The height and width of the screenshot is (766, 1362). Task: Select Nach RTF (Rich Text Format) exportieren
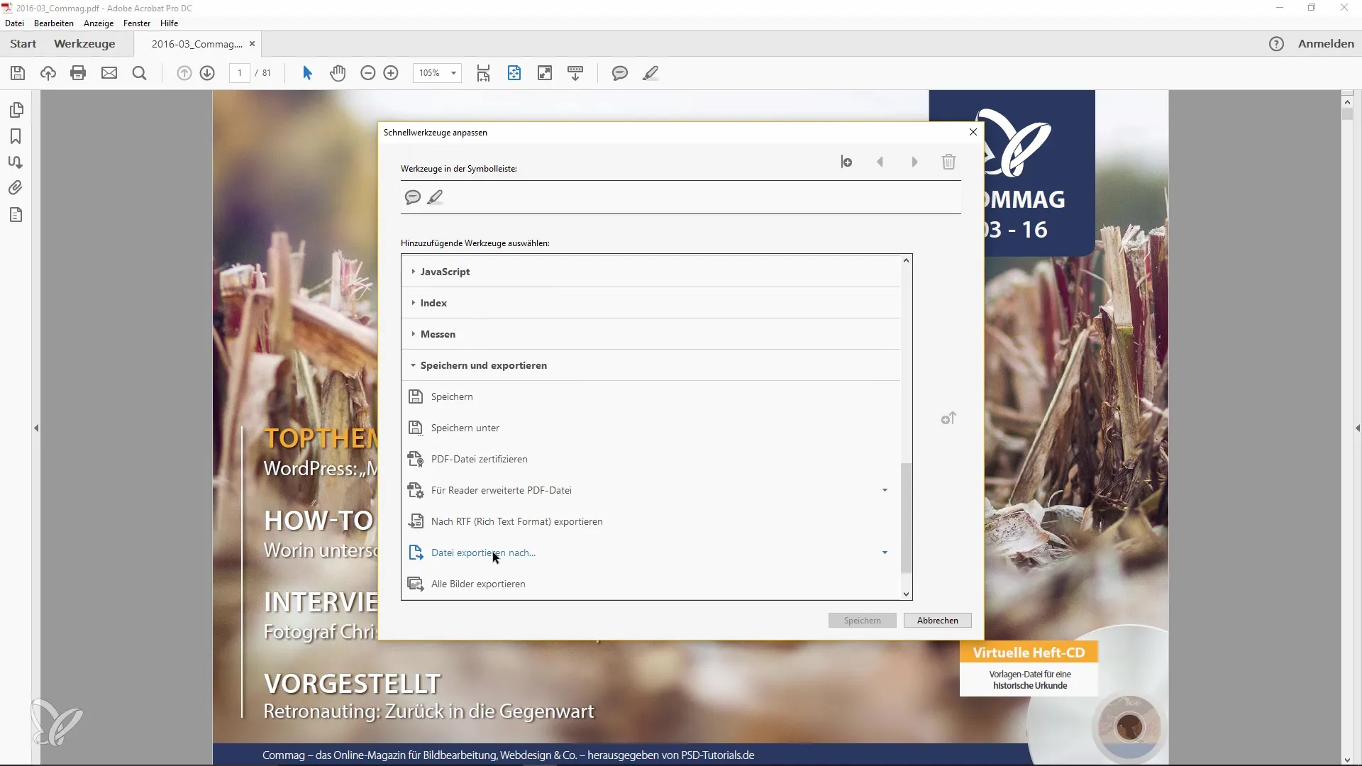[651, 521]
